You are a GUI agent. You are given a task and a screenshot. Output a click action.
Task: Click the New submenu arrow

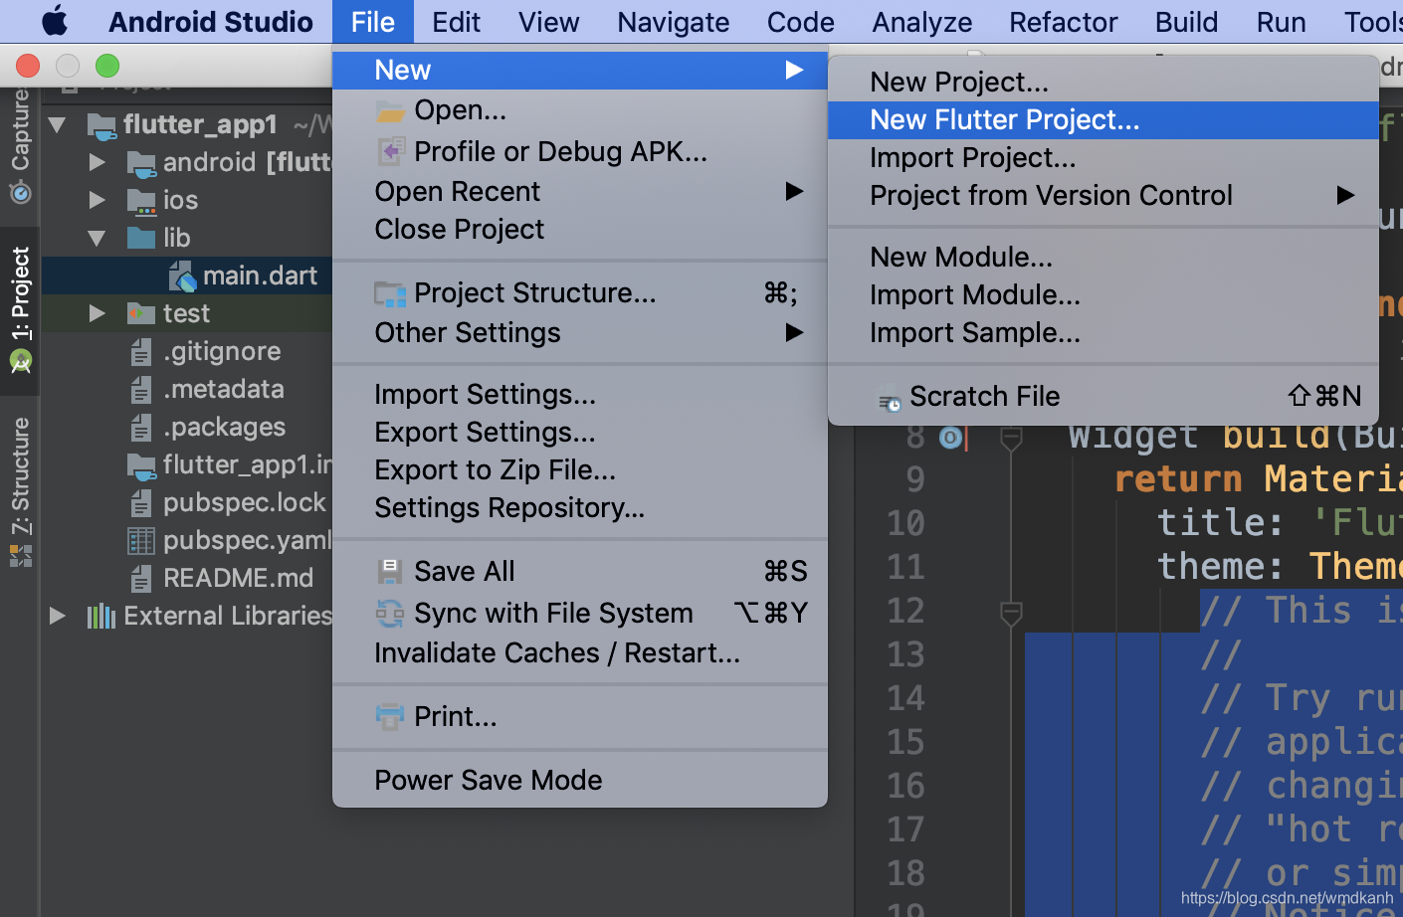click(794, 70)
